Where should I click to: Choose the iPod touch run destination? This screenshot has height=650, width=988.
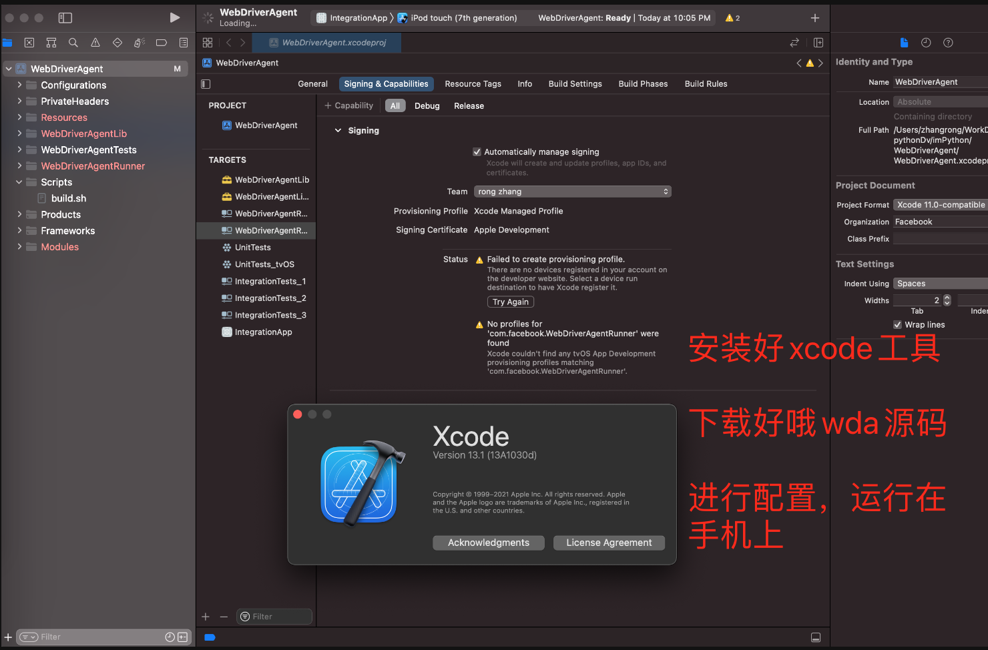(457, 18)
